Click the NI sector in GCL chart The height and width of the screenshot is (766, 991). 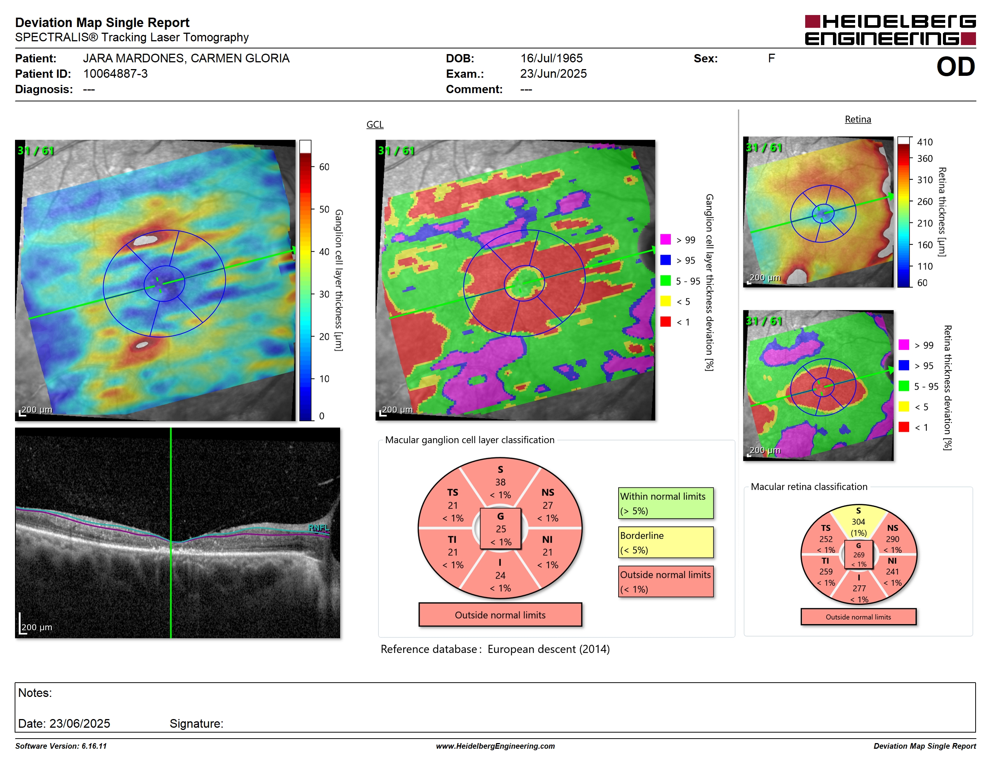tap(548, 552)
